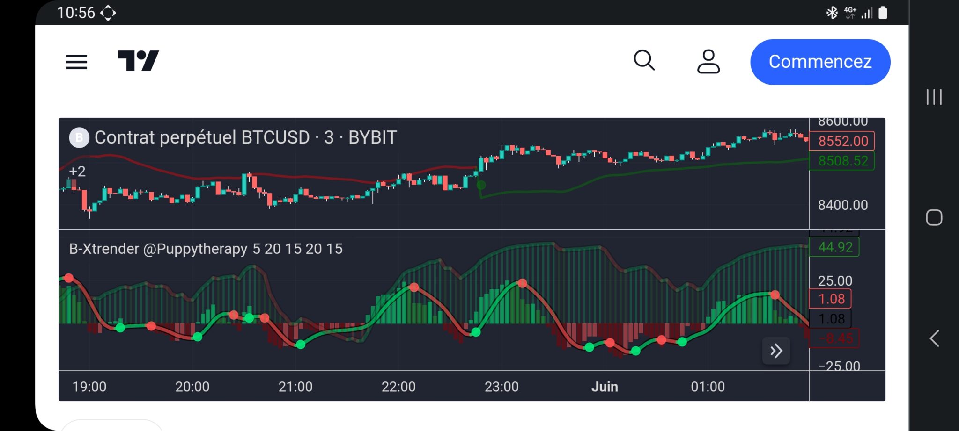959x431 pixels.
Task: Expand the +2 hidden indicators label
Action: pyautogui.click(x=77, y=172)
